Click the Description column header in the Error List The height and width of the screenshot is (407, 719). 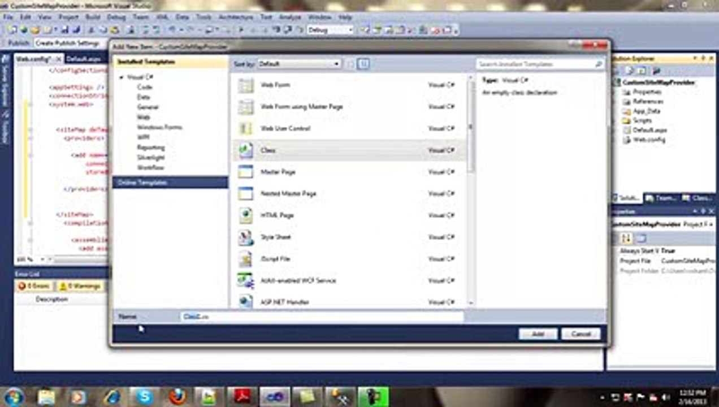pos(52,299)
